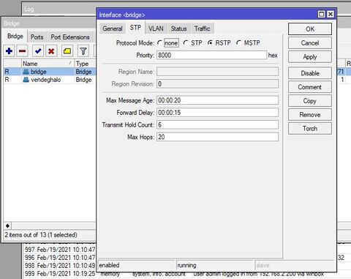351x279 pixels.
Task: Click the vendeghalo row Type cell 'Bridge'
Action: click(x=83, y=80)
